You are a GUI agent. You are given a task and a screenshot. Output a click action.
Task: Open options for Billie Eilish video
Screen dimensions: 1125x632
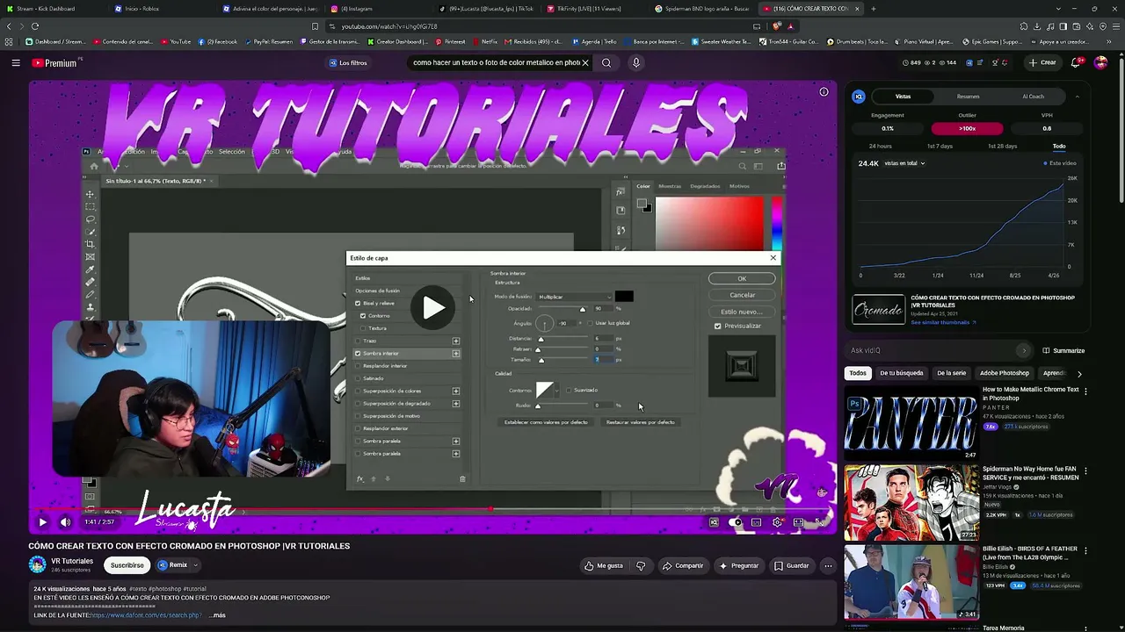(x=1085, y=552)
